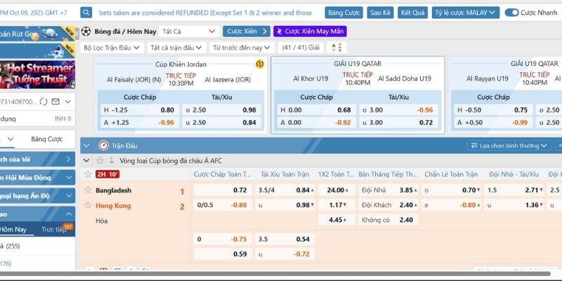Click the search magnifier icon

(86, 13)
